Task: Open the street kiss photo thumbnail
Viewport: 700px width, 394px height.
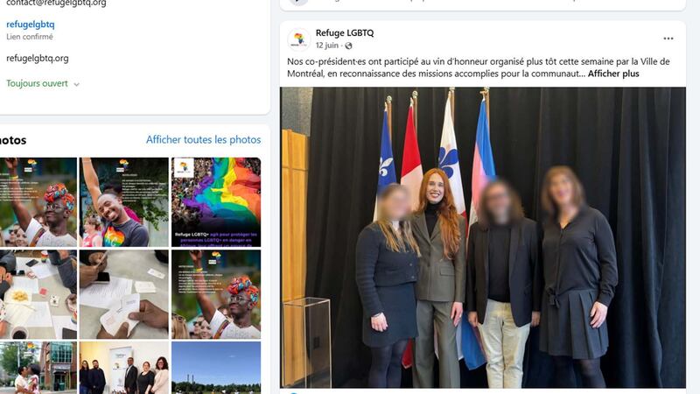Action: pyautogui.click(x=38, y=368)
